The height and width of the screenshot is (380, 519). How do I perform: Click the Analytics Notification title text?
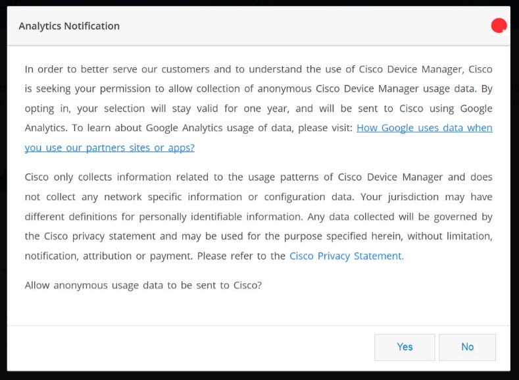(69, 26)
